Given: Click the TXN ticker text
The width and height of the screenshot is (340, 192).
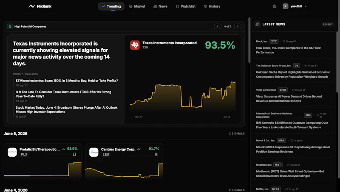Looking at the screenshot, I should 145,47.
